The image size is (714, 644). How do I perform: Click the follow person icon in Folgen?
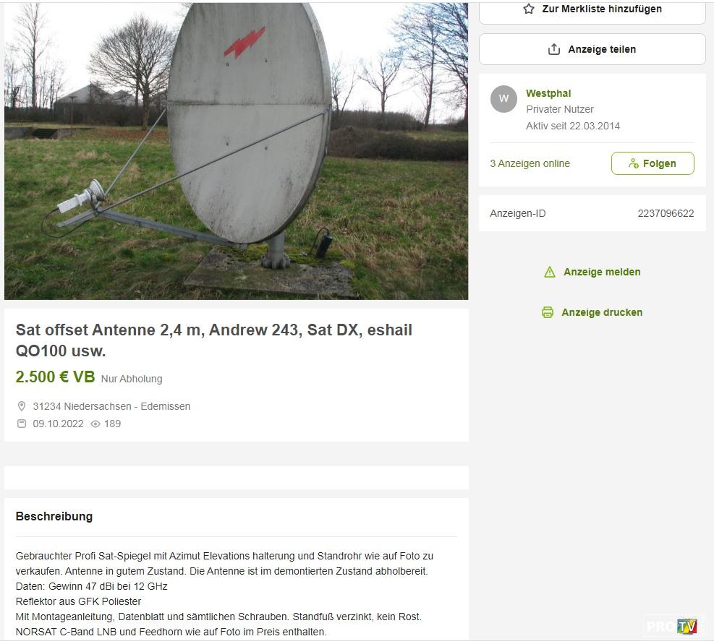click(x=633, y=163)
